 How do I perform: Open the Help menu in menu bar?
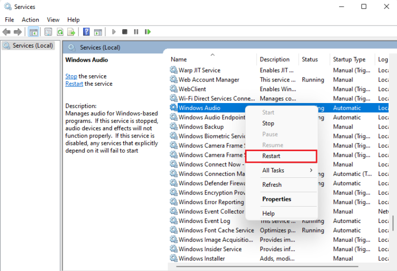[x=74, y=20]
